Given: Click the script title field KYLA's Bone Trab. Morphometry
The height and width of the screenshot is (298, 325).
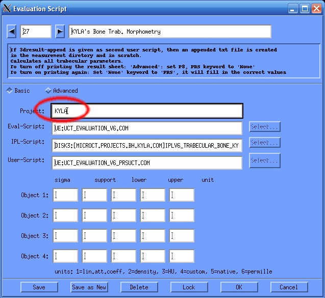Looking at the screenshot, I should (x=170, y=32).
